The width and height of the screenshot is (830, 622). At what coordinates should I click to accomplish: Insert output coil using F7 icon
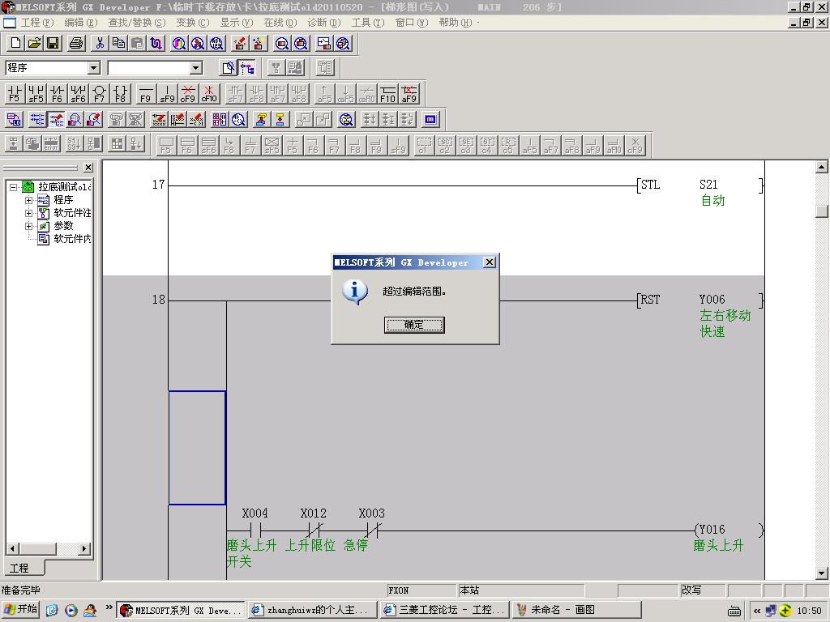(x=99, y=94)
